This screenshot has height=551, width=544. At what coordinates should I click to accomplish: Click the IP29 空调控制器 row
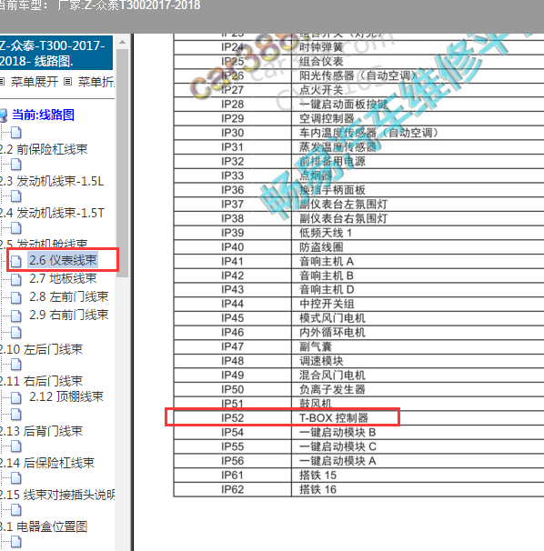358,118
